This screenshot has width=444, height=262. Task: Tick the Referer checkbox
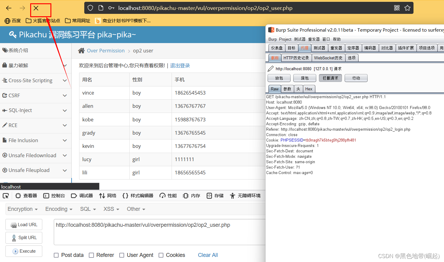pyautogui.click(x=91, y=255)
